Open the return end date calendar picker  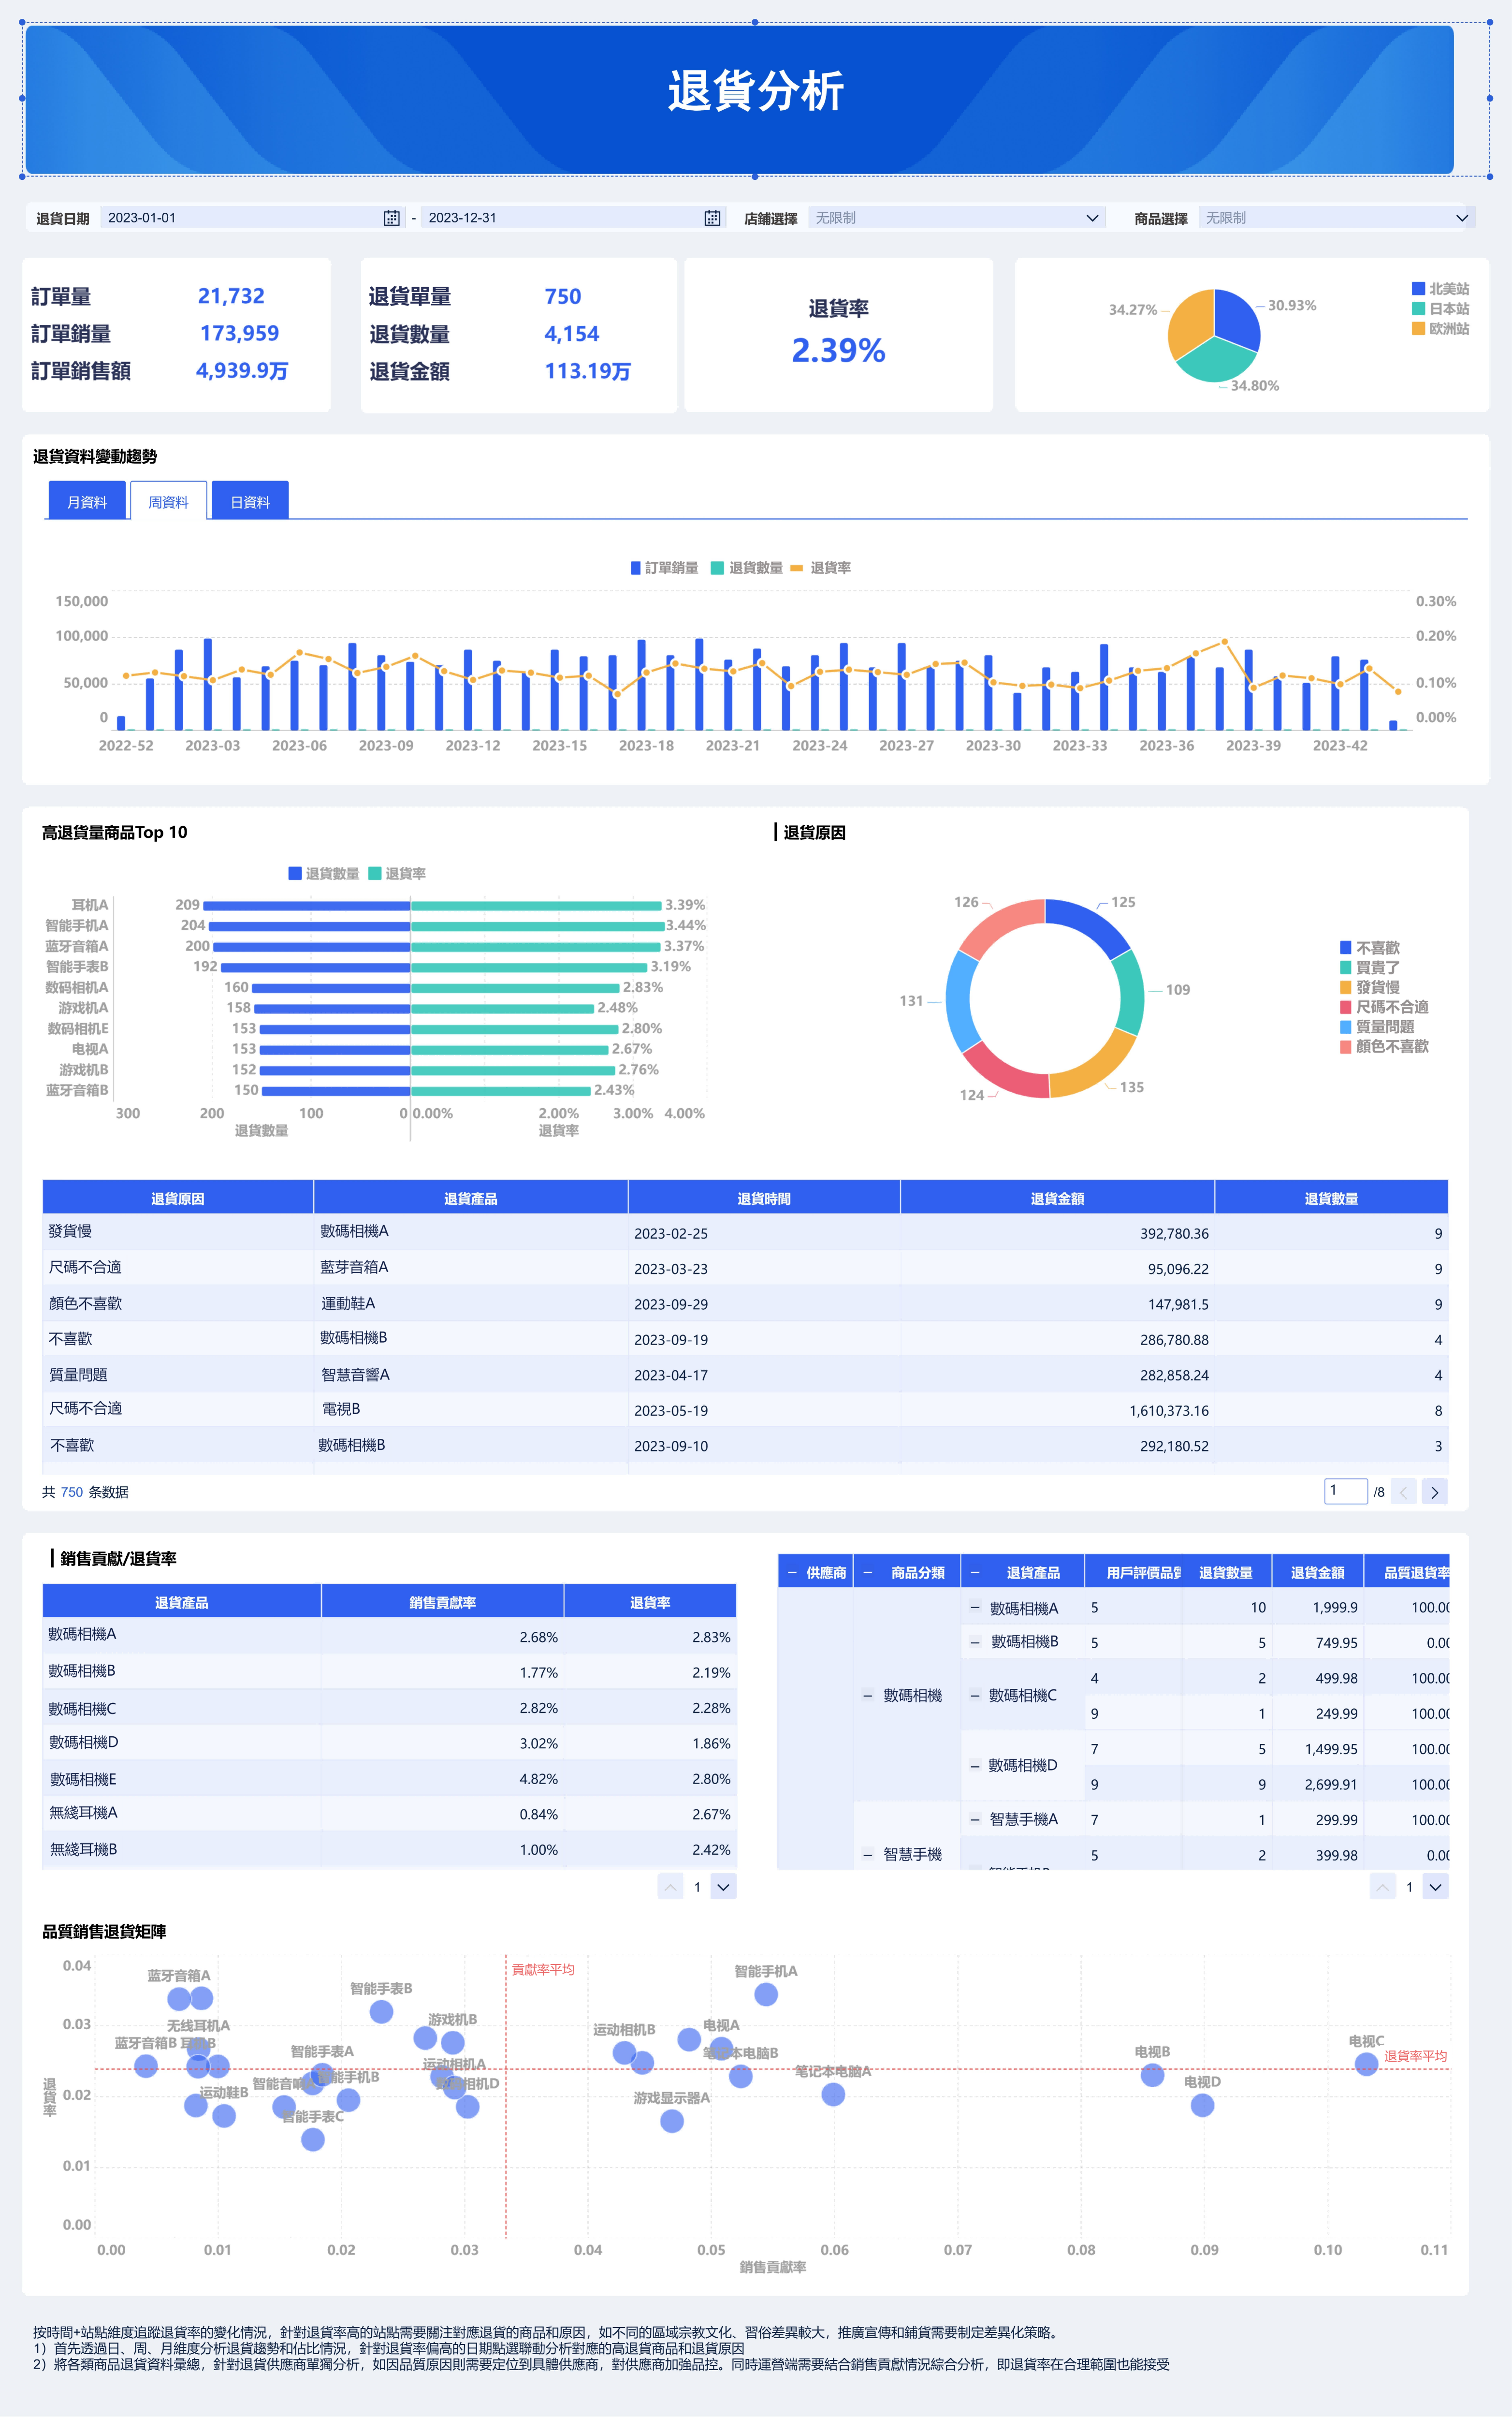coord(712,218)
